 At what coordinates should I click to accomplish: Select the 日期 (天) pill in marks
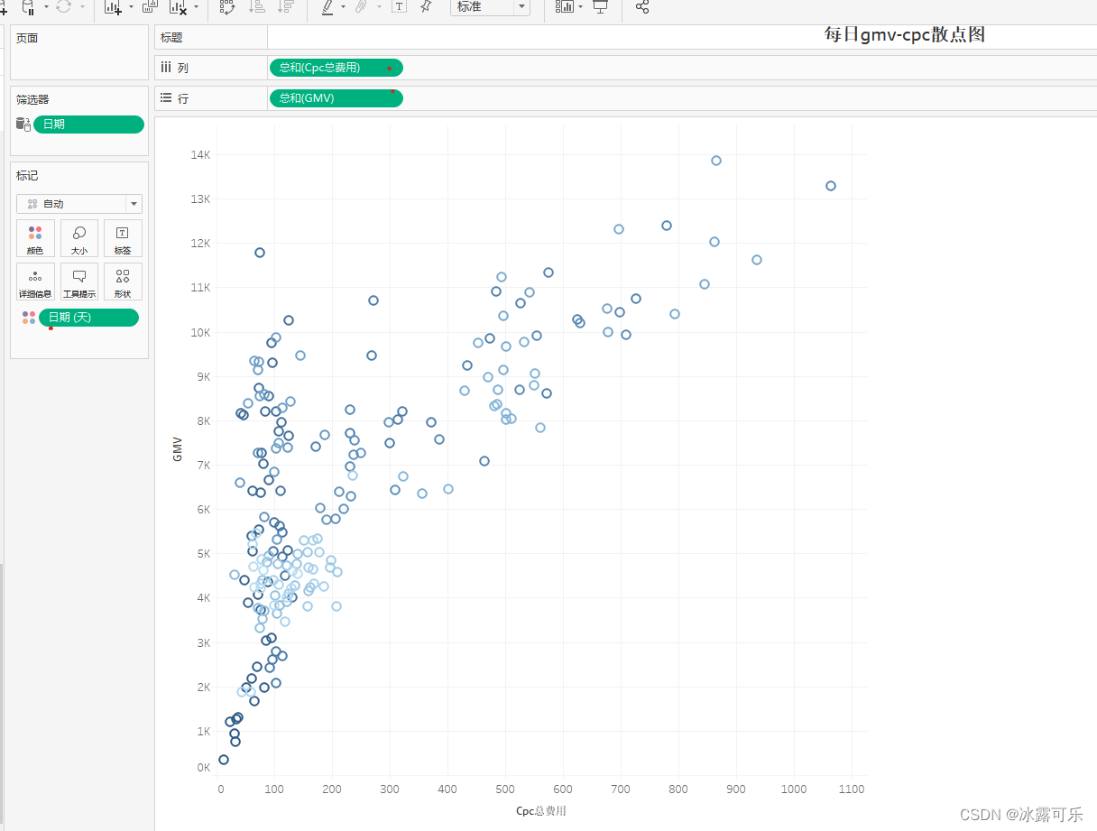point(88,318)
